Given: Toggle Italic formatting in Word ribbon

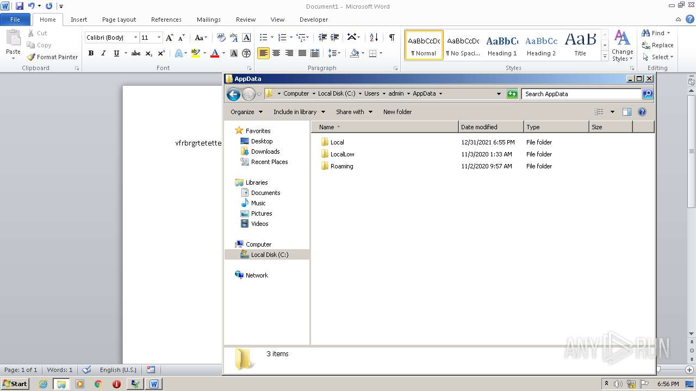Looking at the screenshot, I should pos(103,53).
